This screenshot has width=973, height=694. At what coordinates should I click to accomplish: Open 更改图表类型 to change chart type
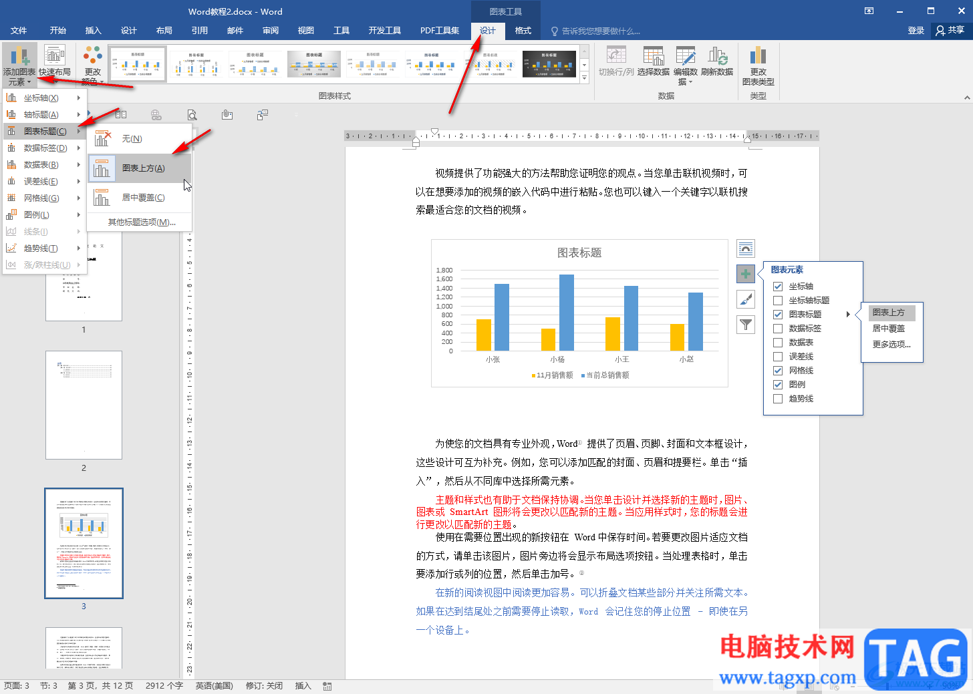[758, 65]
